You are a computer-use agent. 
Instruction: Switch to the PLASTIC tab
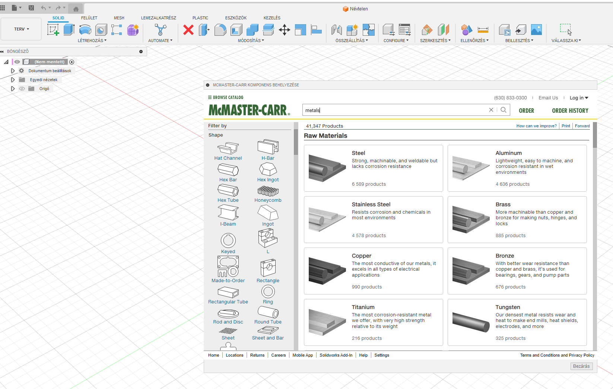(x=200, y=18)
